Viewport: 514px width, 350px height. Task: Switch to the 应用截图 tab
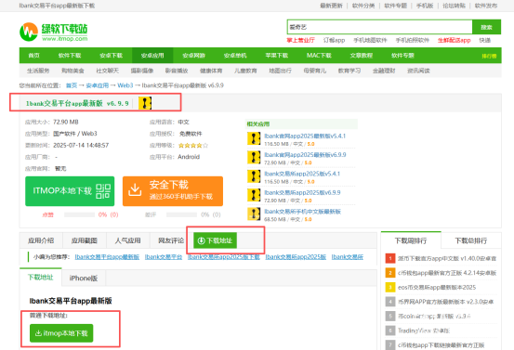click(85, 240)
